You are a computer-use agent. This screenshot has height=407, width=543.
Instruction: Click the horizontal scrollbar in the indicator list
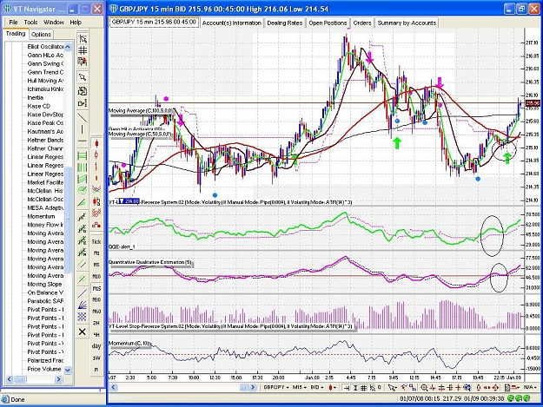pos(34,379)
